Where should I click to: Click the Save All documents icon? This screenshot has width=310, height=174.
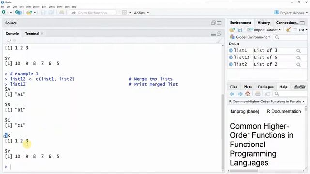pos(51,13)
